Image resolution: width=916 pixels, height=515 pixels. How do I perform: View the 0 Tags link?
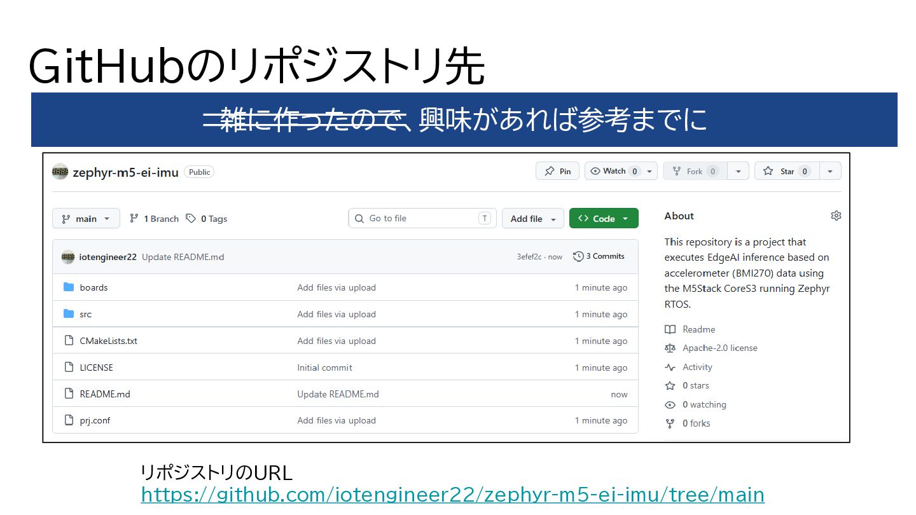207,219
